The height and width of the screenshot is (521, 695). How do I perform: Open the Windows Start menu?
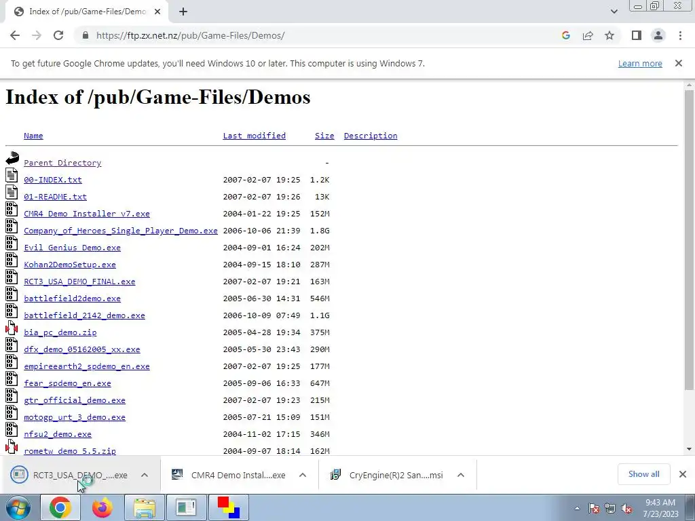pyautogui.click(x=18, y=507)
